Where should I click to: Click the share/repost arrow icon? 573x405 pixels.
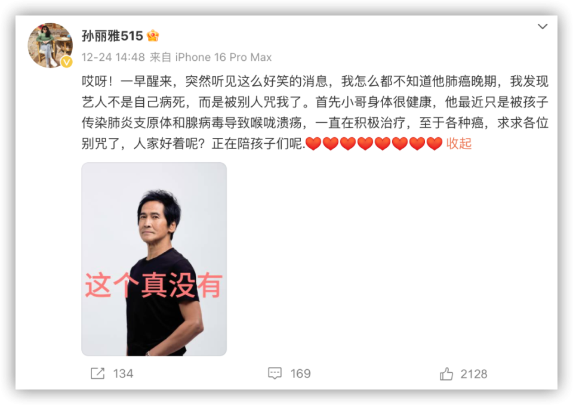coord(97,373)
